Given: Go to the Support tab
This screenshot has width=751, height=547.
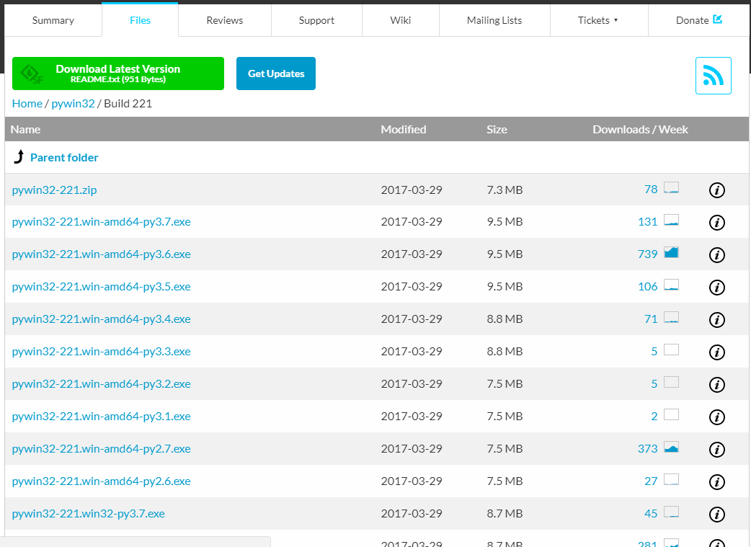Looking at the screenshot, I should (316, 20).
